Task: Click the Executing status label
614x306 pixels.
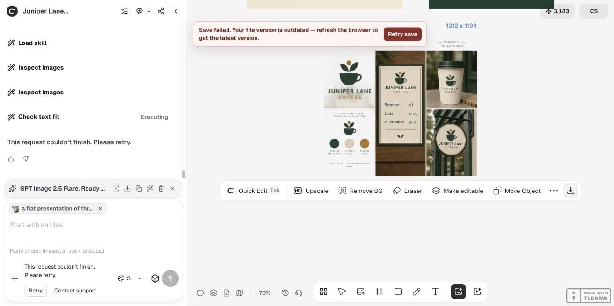Action: 154,117
